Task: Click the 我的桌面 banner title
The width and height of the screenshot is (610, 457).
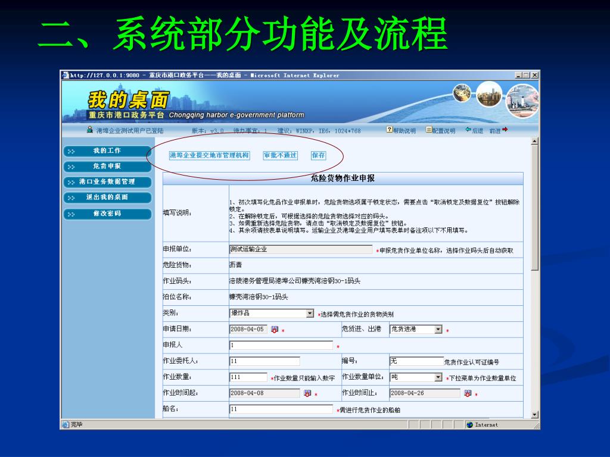Action: click(x=129, y=100)
